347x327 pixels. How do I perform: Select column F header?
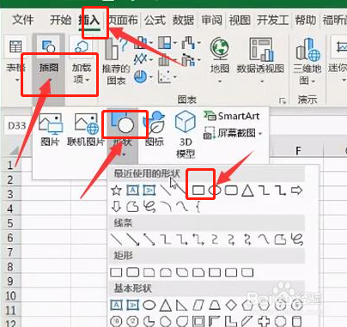click(298, 150)
